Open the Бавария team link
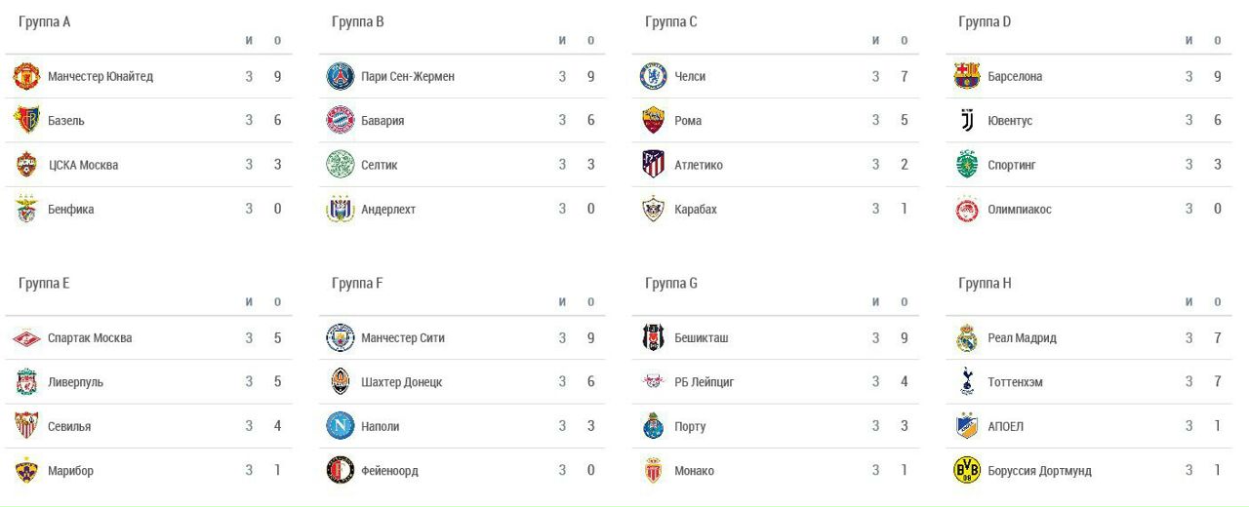 tap(383, 121)
